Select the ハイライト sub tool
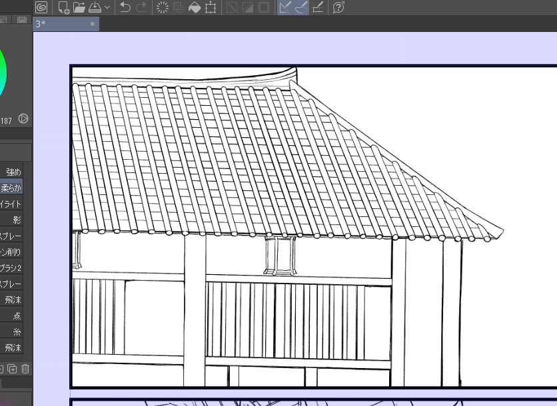This screenshot has width=557, height=406. click(11, 204)
